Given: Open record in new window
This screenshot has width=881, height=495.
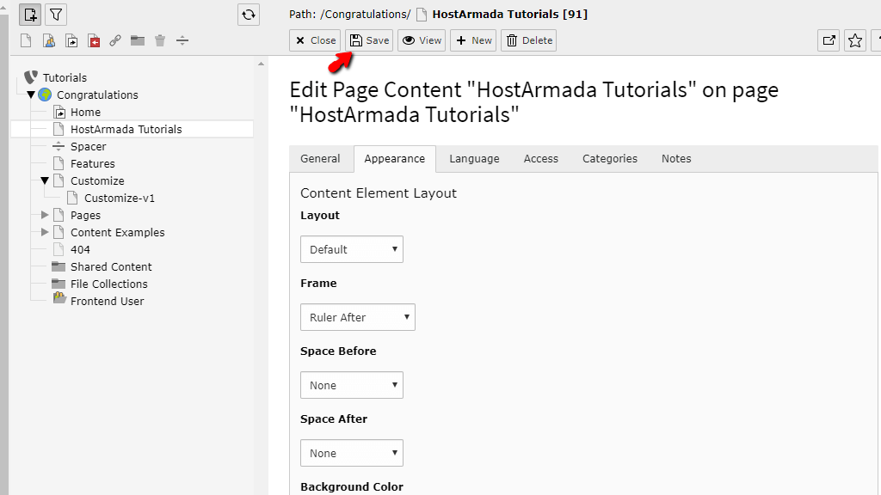Looking at the screenshot, I should [x=829, y=40].
